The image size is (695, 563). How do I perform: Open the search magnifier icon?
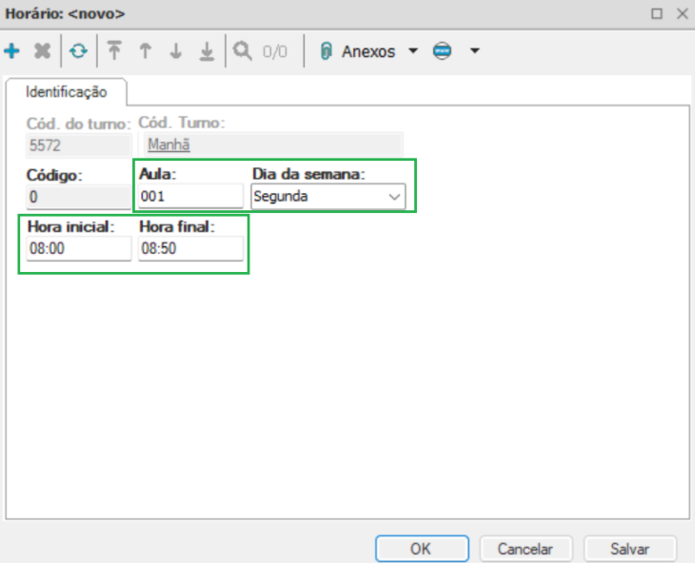point(243,51)
